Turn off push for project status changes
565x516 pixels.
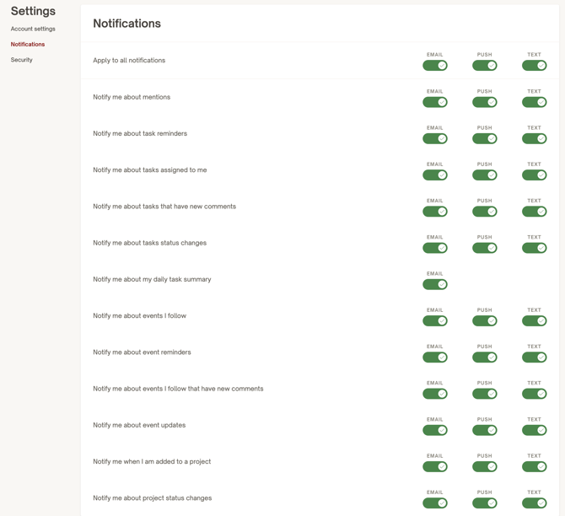click(485, 503)
